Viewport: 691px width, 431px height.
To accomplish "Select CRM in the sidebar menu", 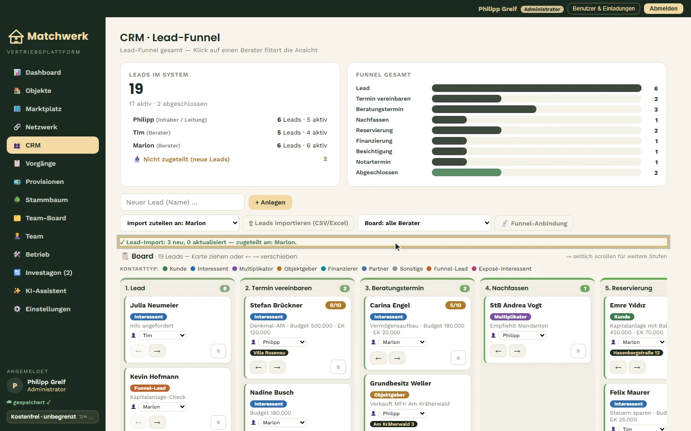I will coord(53,145).
